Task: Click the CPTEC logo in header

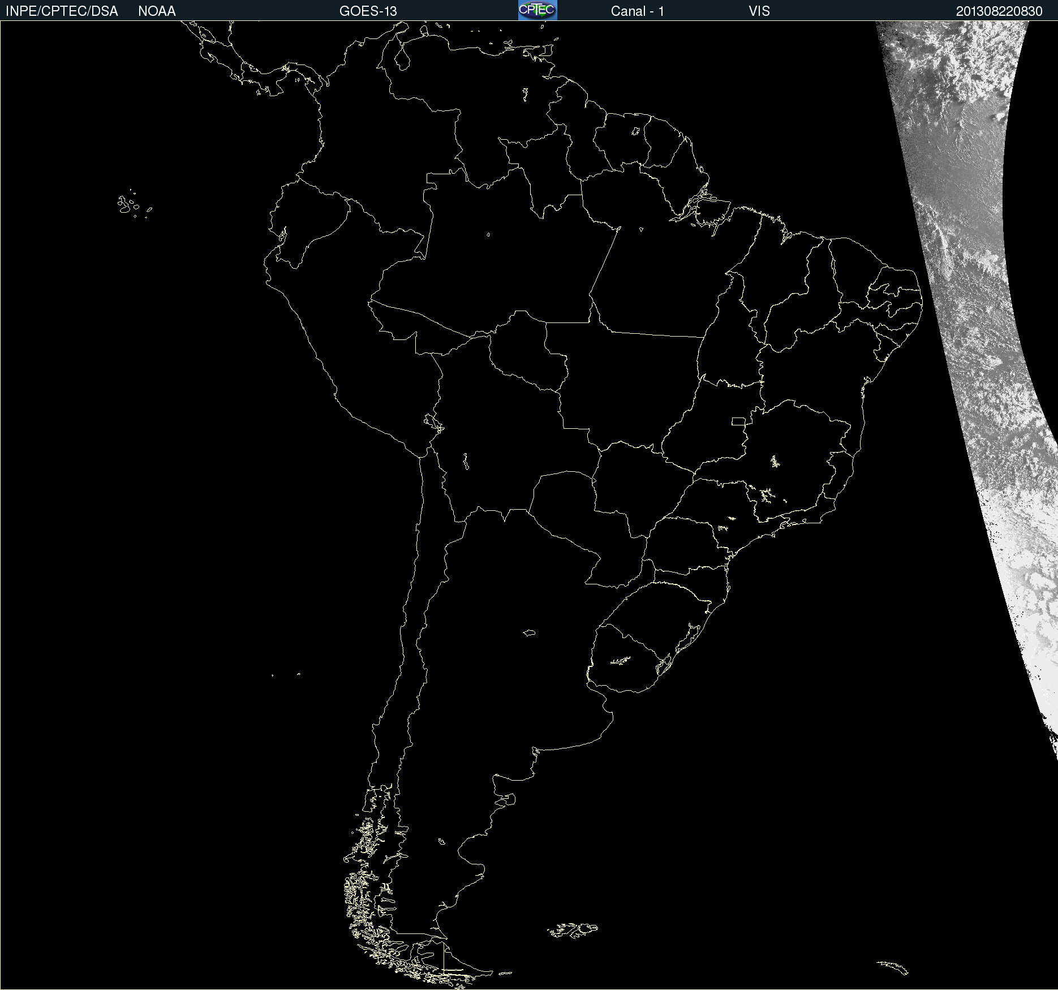Action: (537, 10)
